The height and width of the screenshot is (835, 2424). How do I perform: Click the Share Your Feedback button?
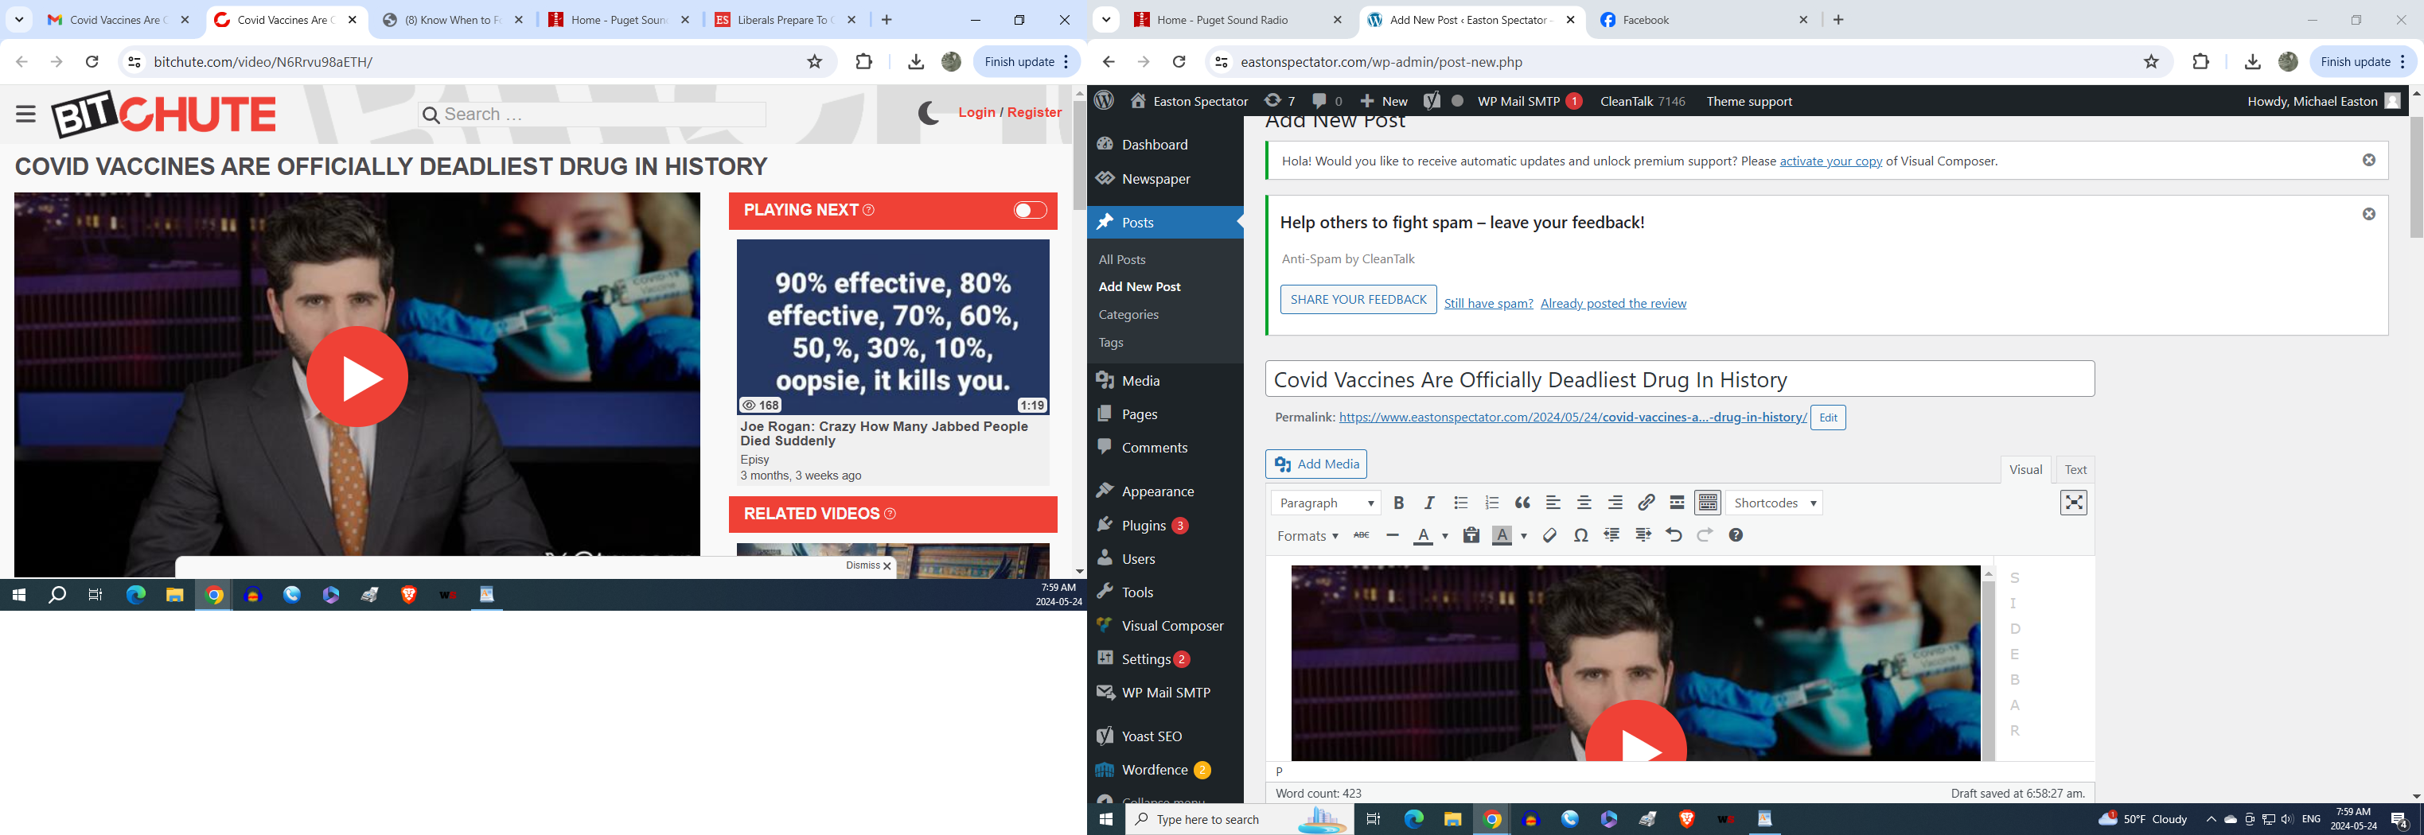[1358, 299]
